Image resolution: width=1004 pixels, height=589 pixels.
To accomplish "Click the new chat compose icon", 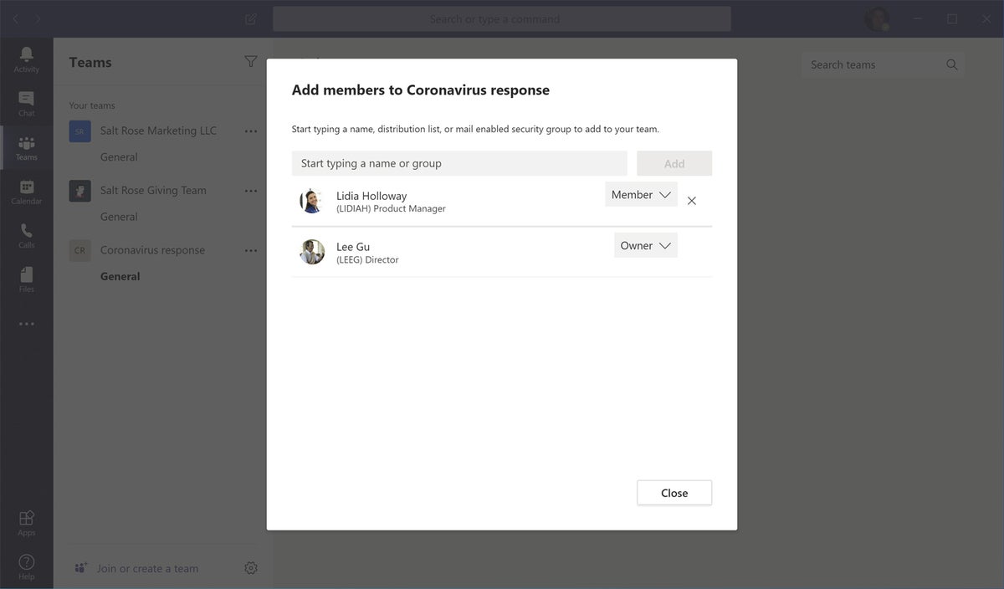I will (251, 18).
